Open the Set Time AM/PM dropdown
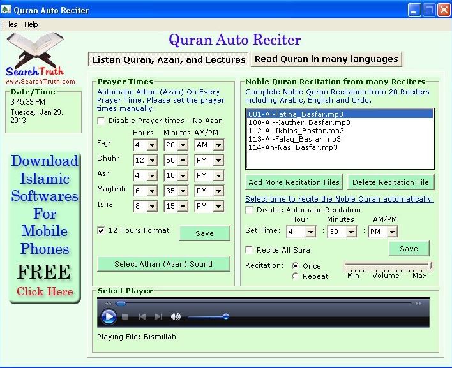The height and width of the screenshot is (368, 452). pos(393,232)
